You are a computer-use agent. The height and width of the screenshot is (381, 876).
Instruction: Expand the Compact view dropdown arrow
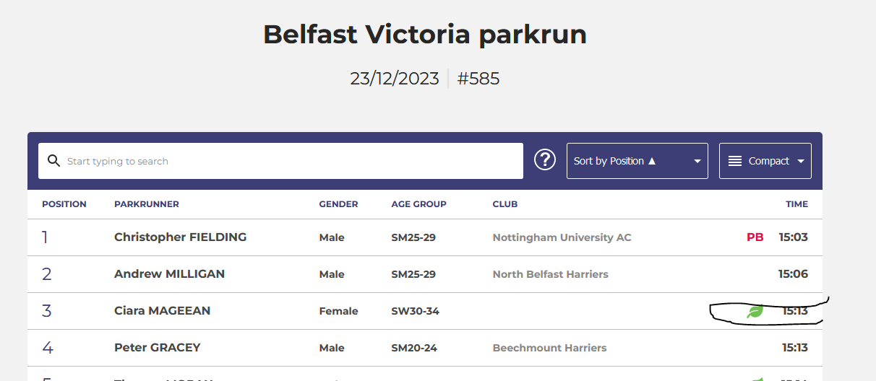[x=801, y=161]
